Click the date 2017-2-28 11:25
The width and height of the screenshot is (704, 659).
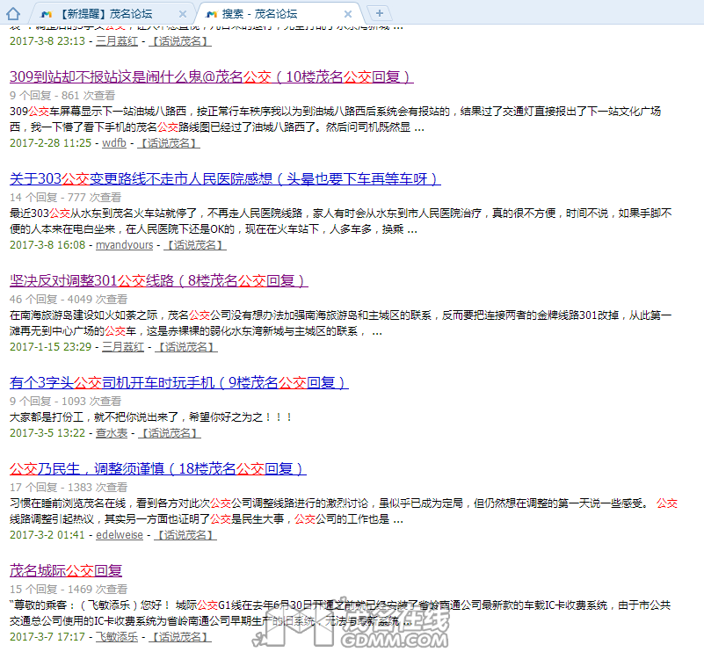51,142
